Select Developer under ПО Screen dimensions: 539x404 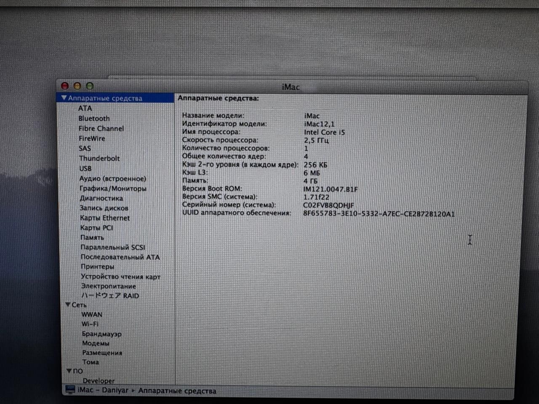point(99,380)
